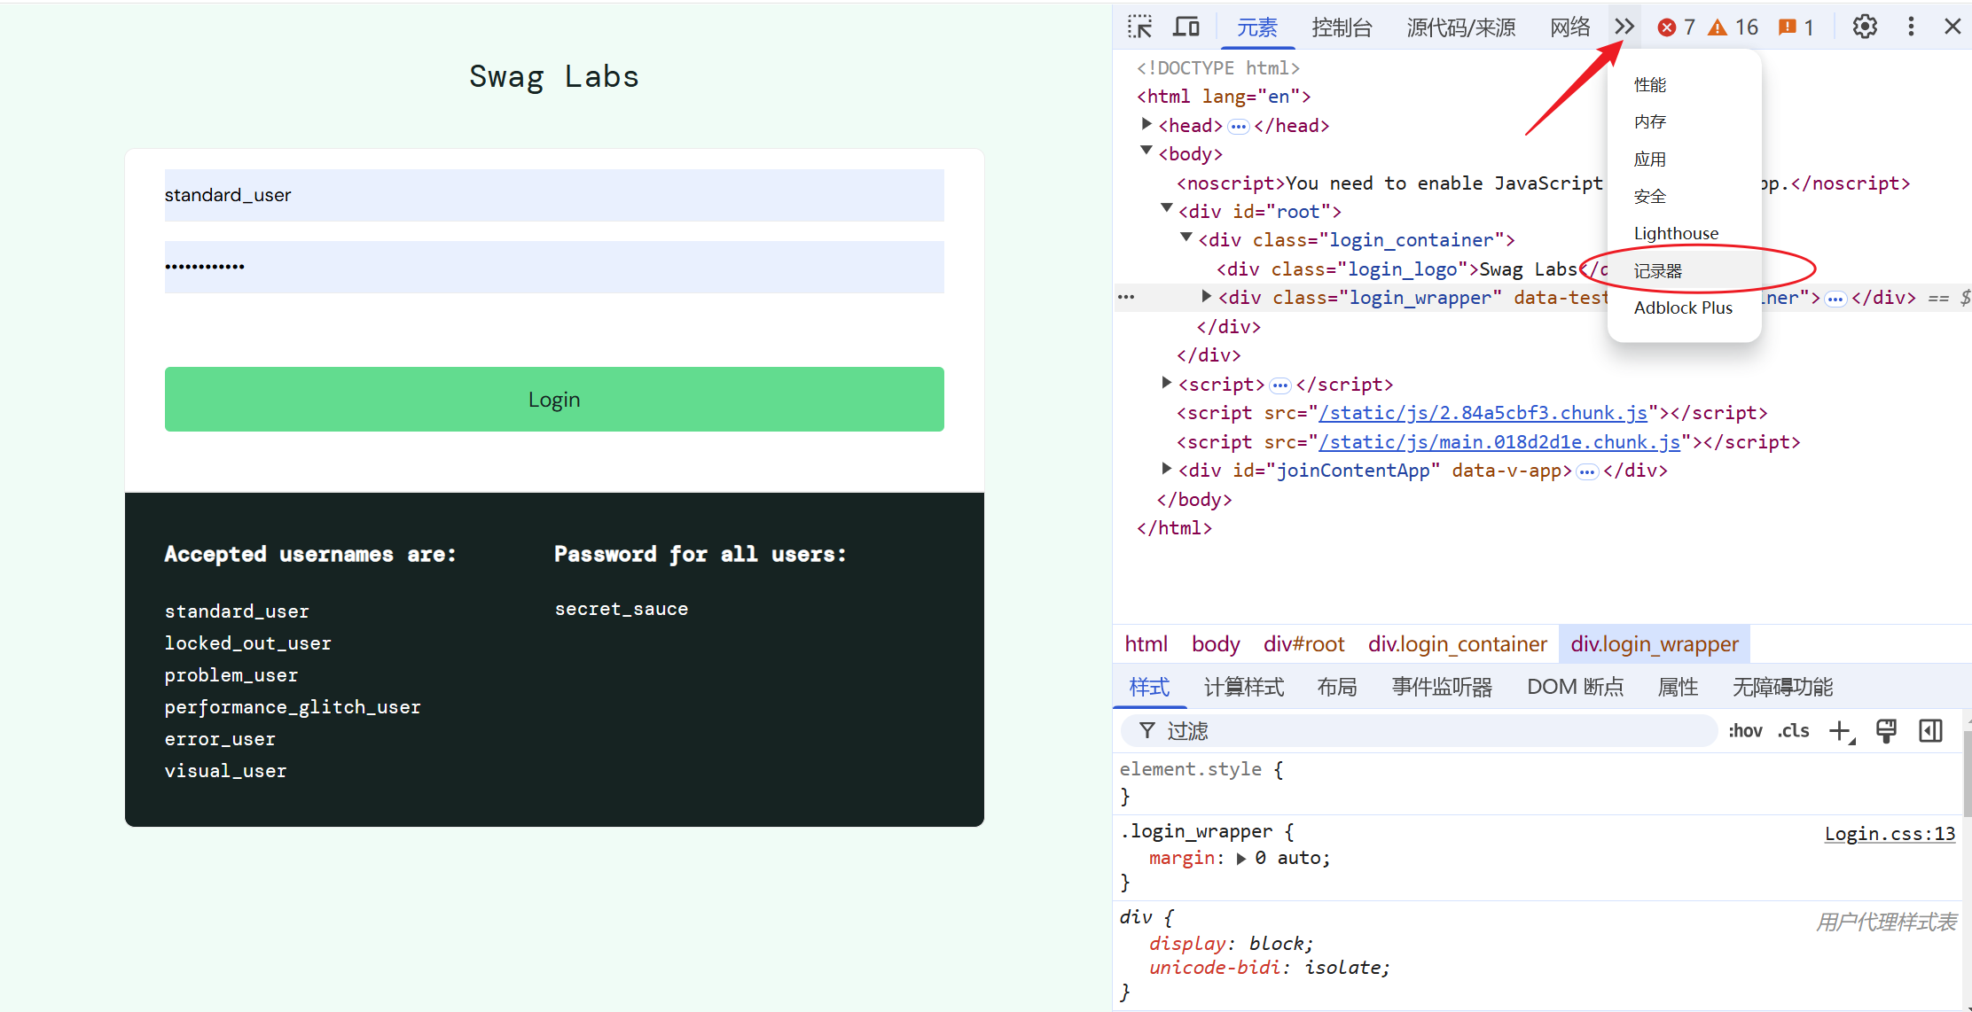Click the doctype html line
This screenshot has height=1012, width=1972.
coord(1217,68)
